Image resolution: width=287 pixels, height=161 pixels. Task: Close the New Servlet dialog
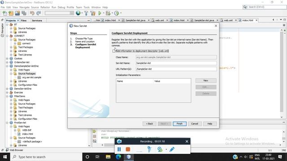216,26
